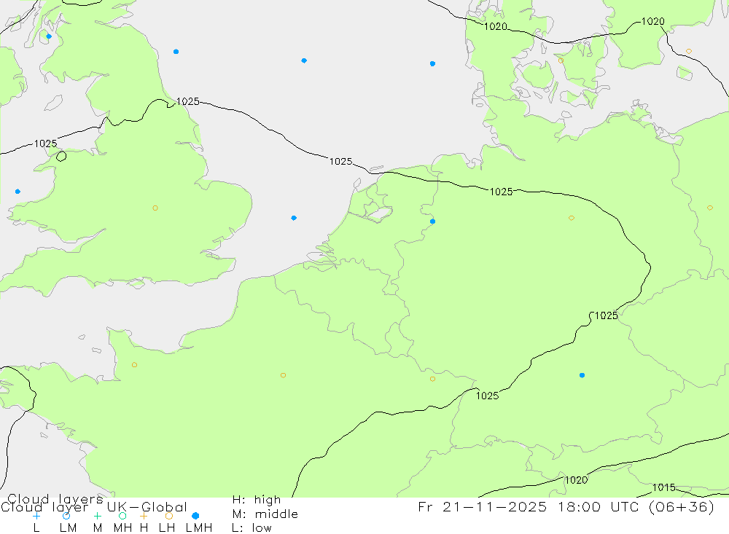Click the orange open-circle LH legend symbol

[x=169, y=516]
